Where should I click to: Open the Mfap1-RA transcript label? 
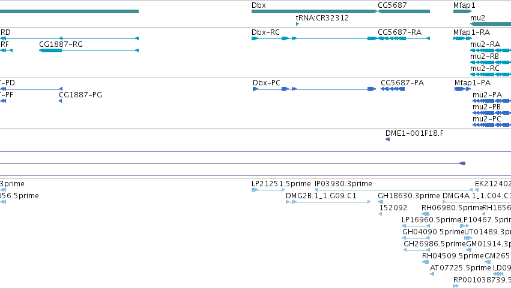471,32
